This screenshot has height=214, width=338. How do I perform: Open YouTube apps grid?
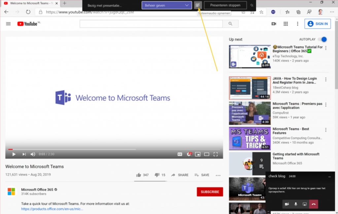tap(286, 24)
